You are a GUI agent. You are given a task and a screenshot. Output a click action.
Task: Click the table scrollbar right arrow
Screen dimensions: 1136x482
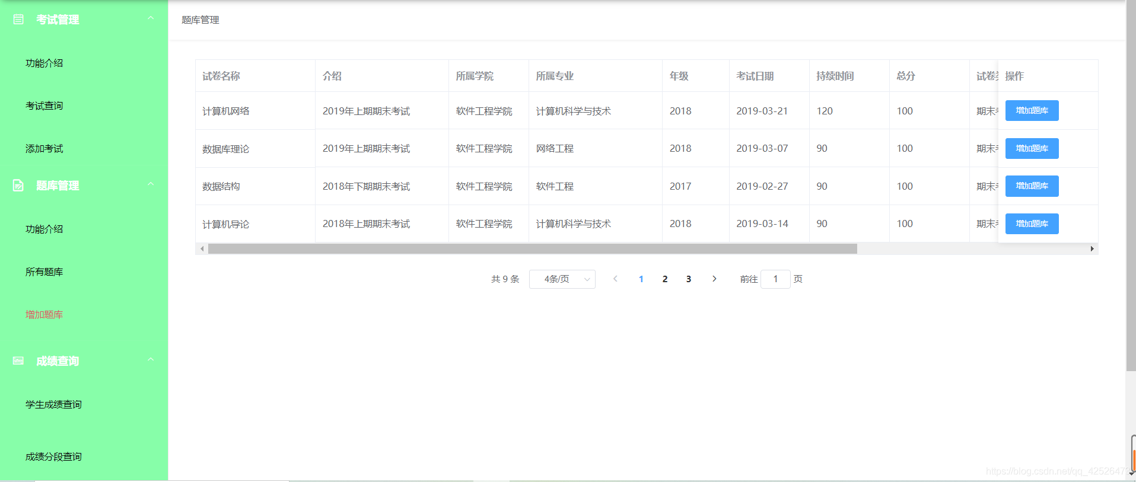[x=1092, y=249]
